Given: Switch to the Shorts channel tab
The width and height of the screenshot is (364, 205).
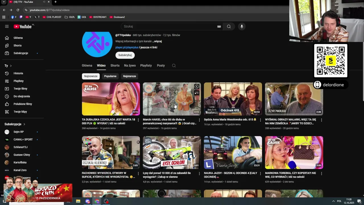Looking at the screenshot, I should 115,65.
